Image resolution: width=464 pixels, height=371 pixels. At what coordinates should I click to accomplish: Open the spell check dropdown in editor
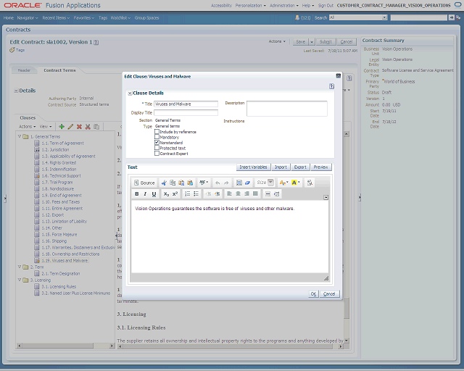204,183
